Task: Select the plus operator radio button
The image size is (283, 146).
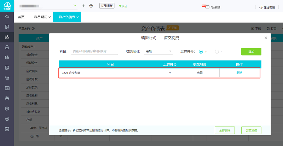Action: tap(201, 52)
